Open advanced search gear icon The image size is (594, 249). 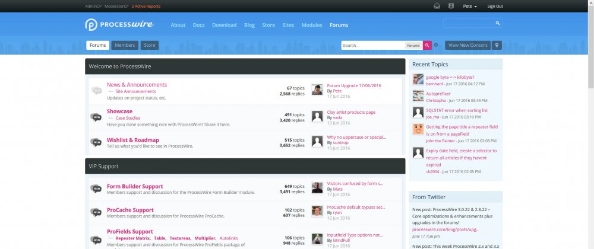[x=436, y=45]
